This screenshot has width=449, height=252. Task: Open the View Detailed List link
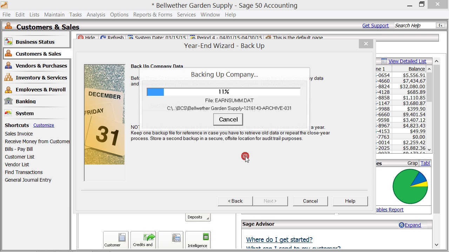pyautogui.click(x=407, y=61)
